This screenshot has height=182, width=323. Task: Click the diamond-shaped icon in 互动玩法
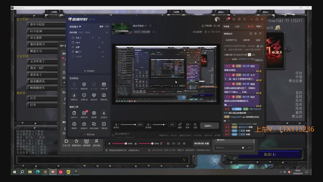[94, 95]
